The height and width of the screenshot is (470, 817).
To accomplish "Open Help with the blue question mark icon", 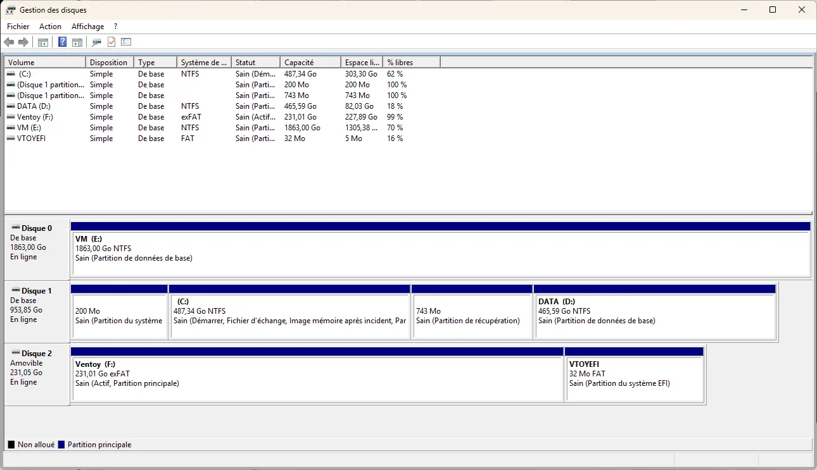I will point(62,42).
